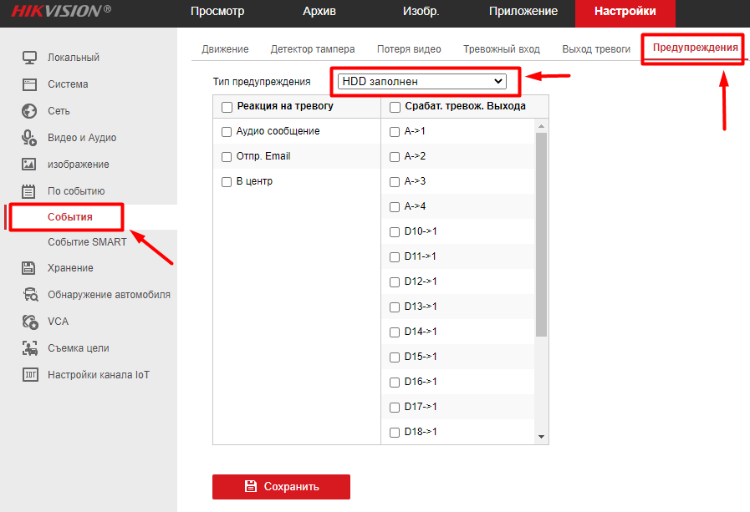The image size is (750, 512).
Task: Click the Видео и Аудио microphone icon
Action: point(29,138)
